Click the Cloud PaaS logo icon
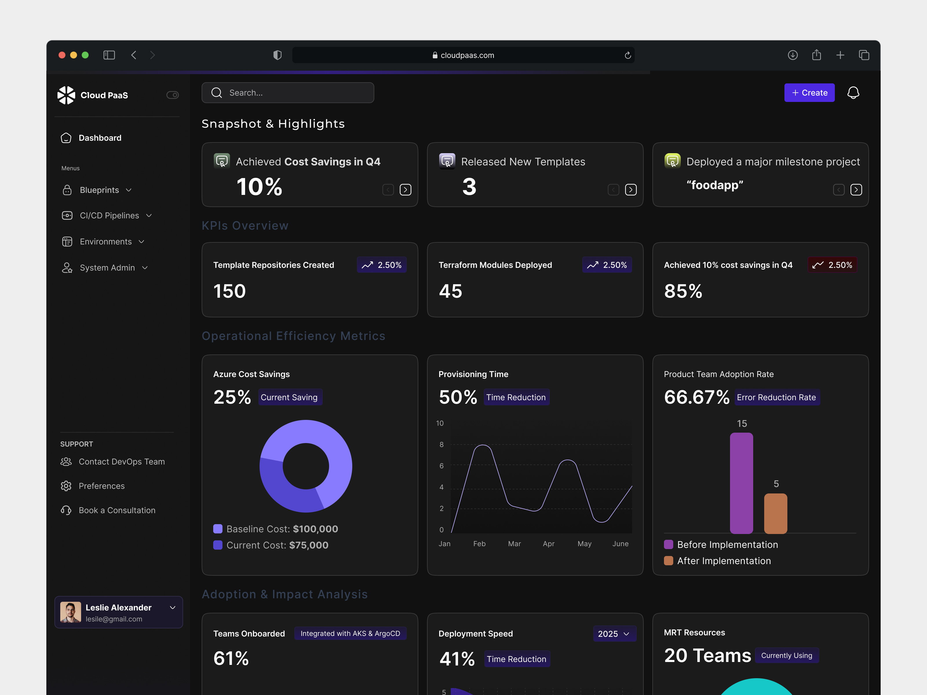Screen dimensions: 927x695 pos(66,95)
